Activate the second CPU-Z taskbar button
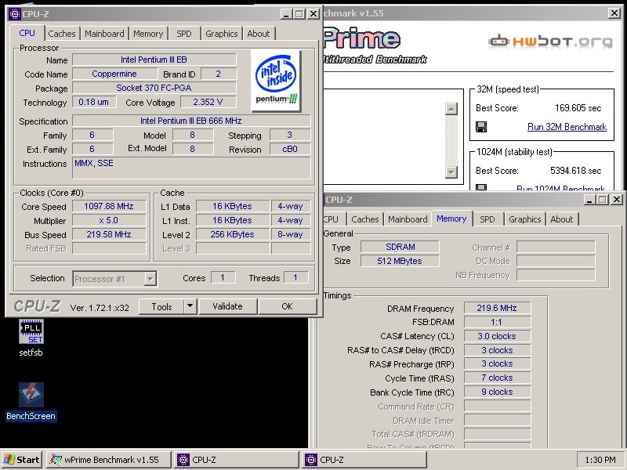Viewport: 627px width, 470px height. coord(364,460)
